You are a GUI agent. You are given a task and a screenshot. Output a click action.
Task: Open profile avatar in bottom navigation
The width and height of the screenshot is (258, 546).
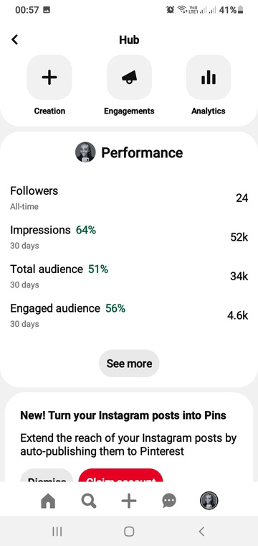pyautogui.click(x=209, y=501)
